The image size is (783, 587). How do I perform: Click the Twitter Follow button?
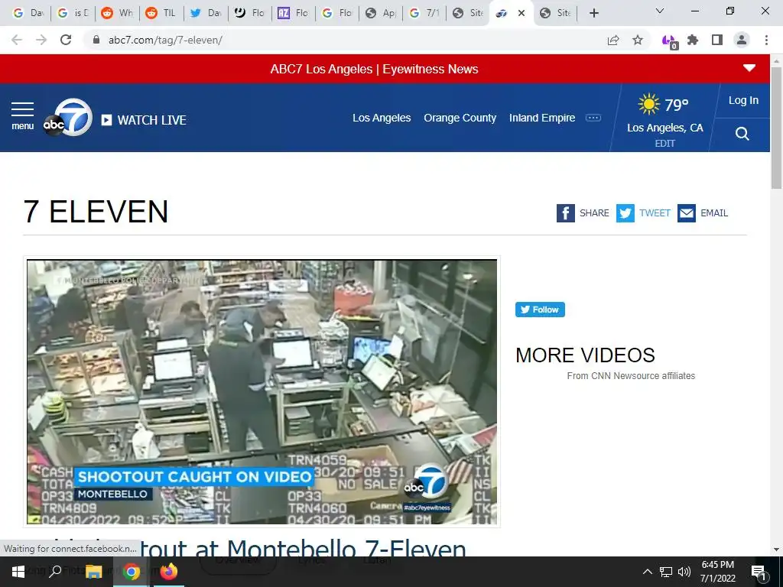(x=540, y=310)
